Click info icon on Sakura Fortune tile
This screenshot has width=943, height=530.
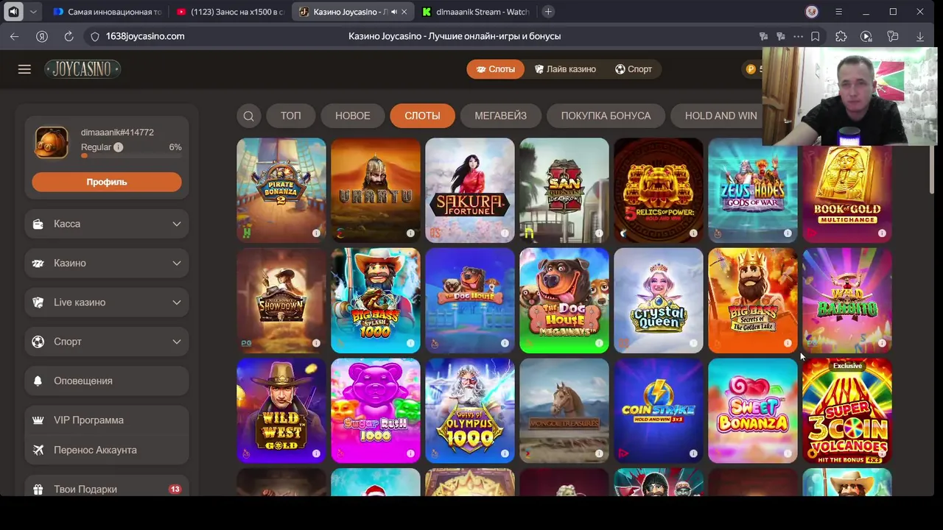(x=505, y=233)
